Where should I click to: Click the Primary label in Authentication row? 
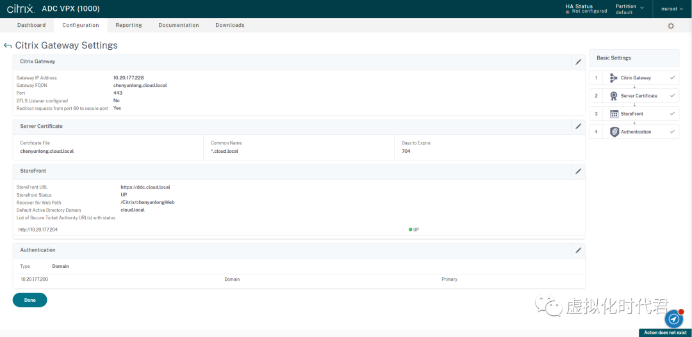(x=449, y=279)
